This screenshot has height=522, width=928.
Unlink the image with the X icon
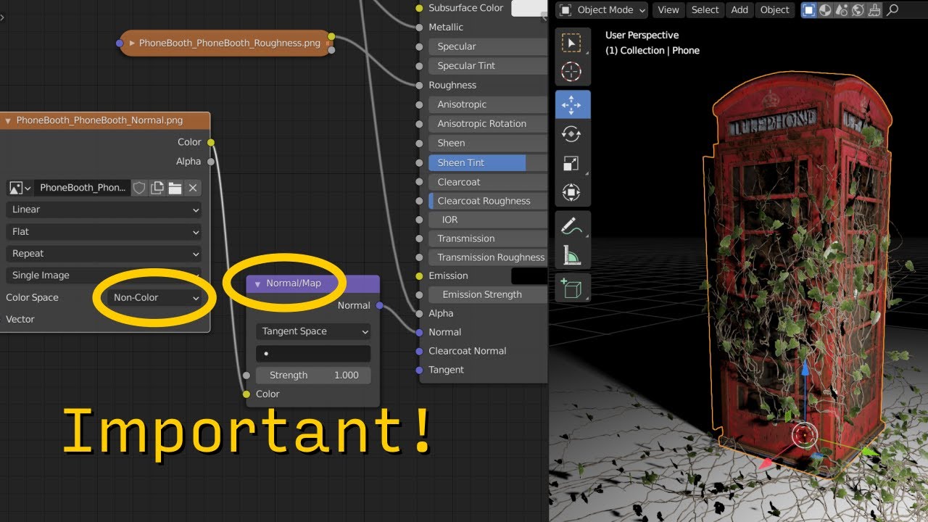click(x=192, y=188)
